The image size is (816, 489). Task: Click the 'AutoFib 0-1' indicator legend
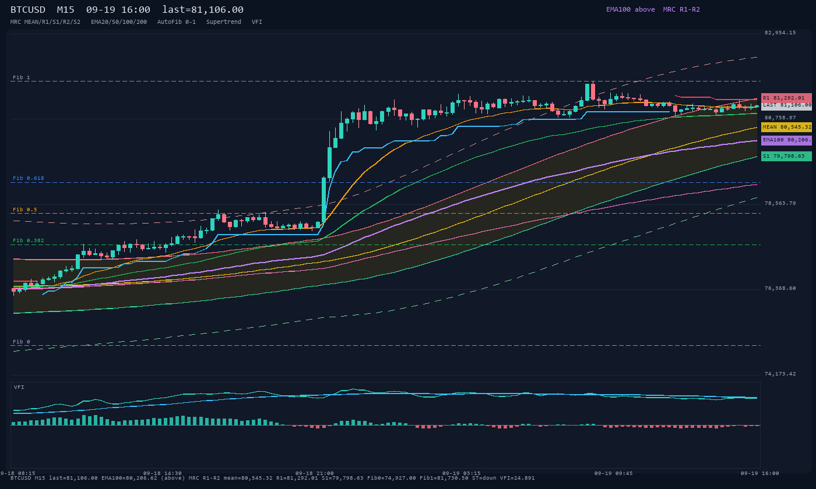tap(177, 22)
